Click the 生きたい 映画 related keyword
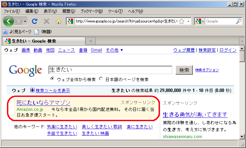Image resolution: width=246 pixels, height=148 pixels. 95,133
